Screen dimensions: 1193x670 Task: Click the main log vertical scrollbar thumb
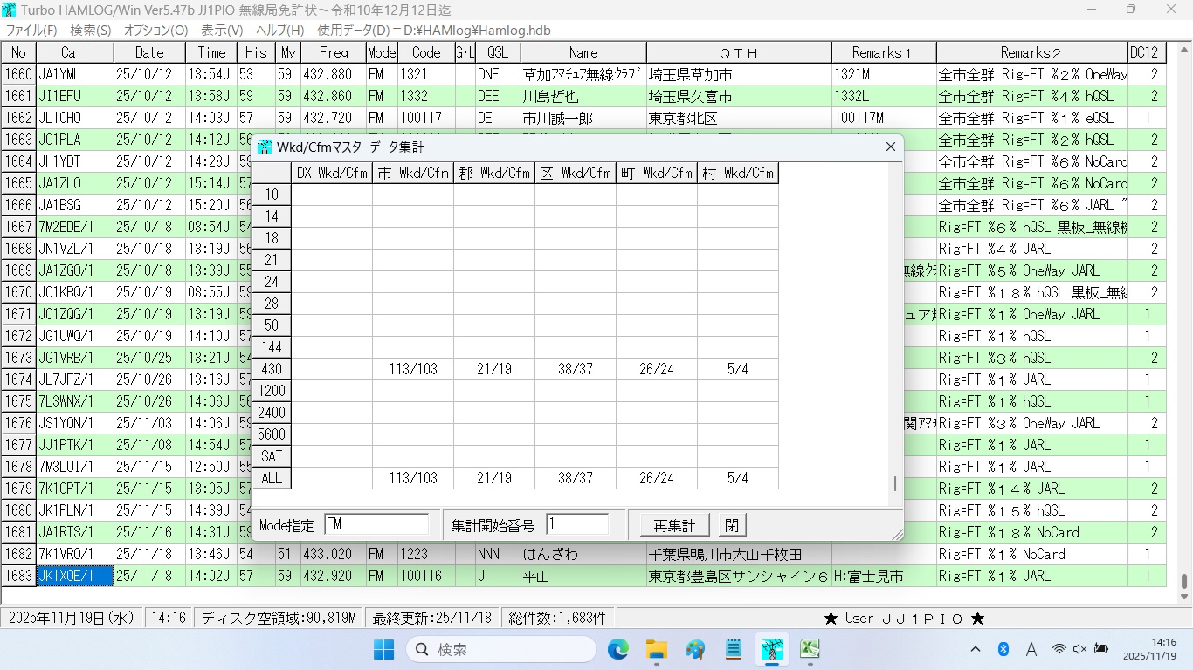click(x=1184, y=581)
